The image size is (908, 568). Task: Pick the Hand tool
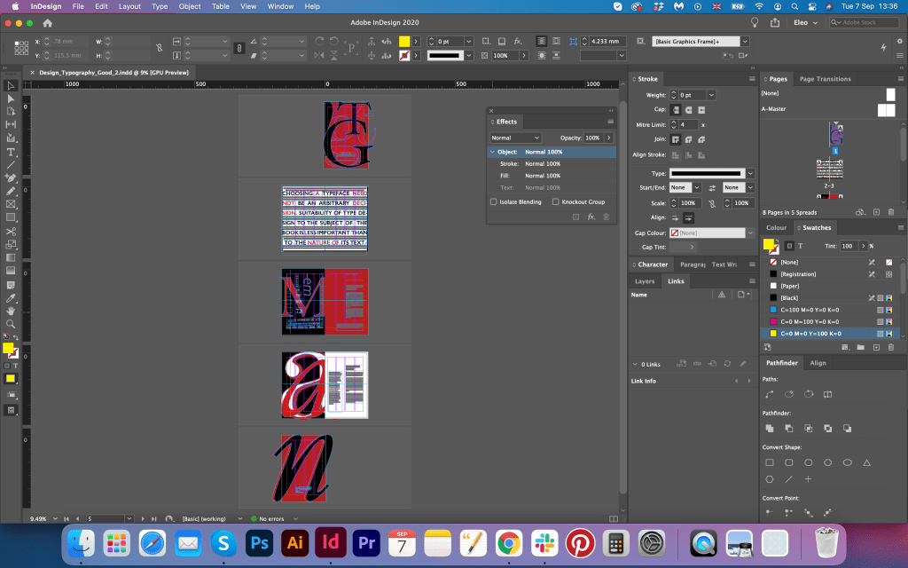pos(11,311)
